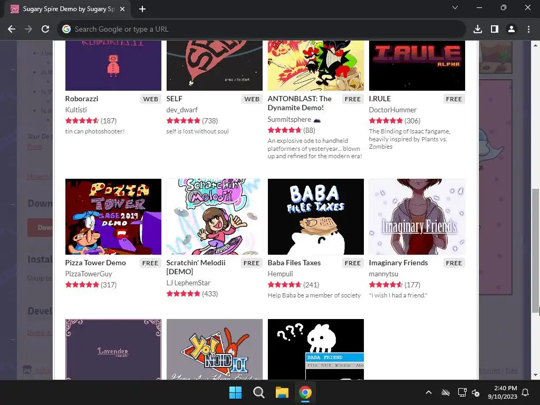Click the Imaginary Friends cover thumbnail
The width and height of the screenshot is (540, 405).
click(417, 217)
